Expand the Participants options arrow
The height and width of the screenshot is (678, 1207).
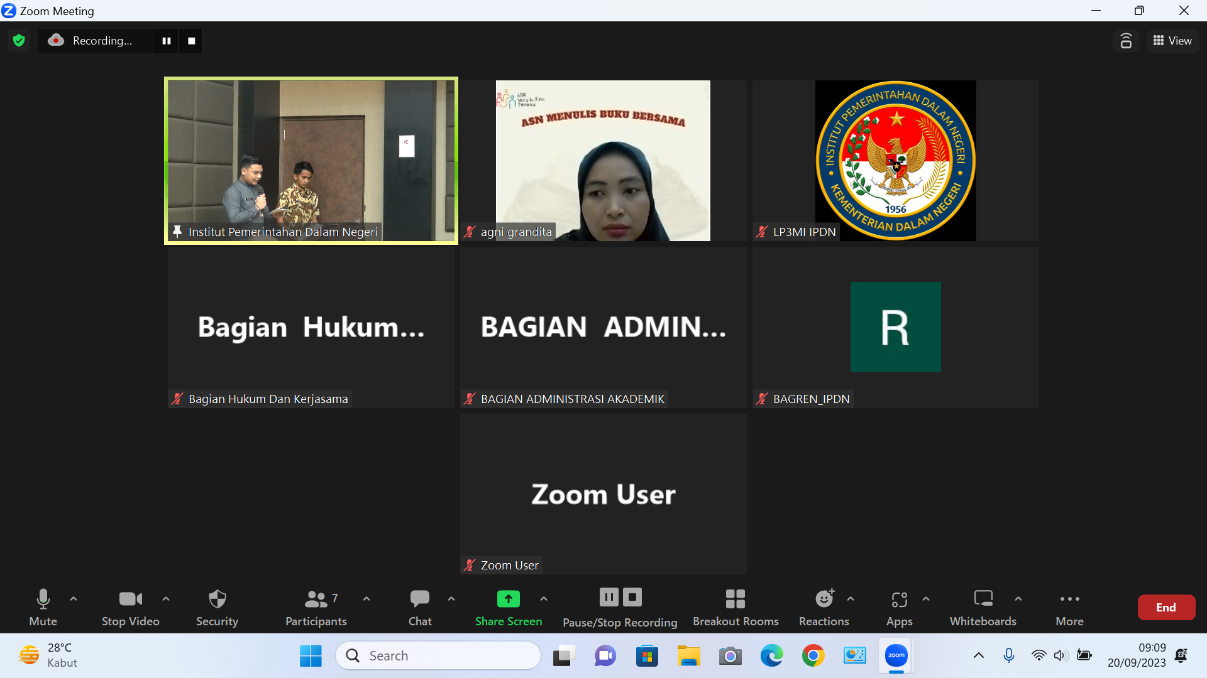[x=367, y=599]
